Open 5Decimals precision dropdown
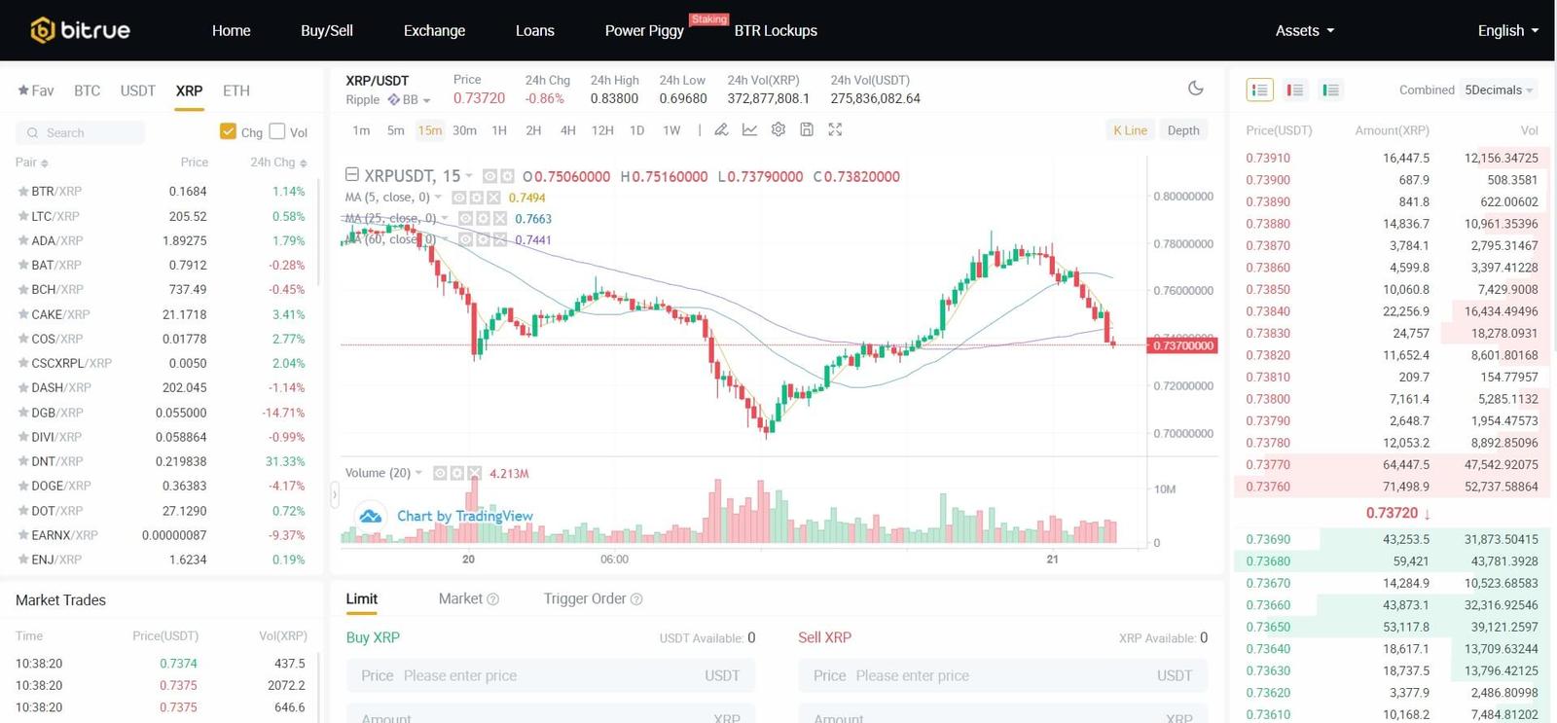This screenshot has width=1557, height=723. click(x=1499, y=90)
